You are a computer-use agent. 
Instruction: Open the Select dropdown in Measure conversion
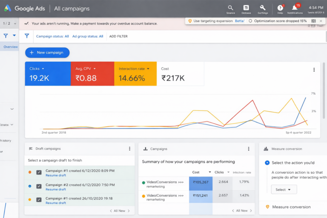pyautogui.click(x=284, y=189)
